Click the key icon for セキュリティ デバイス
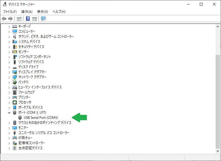The height and width of the screenshot is (161, 221). coord(15,47)
